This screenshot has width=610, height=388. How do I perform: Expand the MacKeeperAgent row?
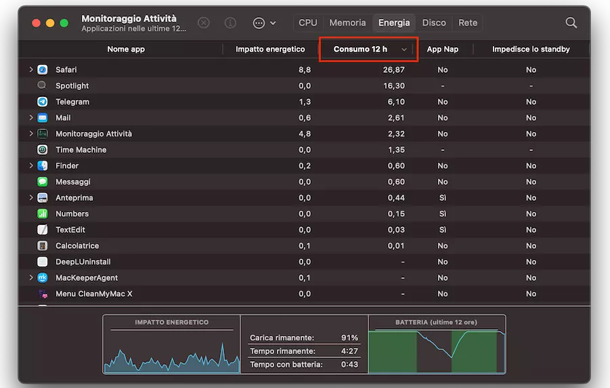point(31,278)
